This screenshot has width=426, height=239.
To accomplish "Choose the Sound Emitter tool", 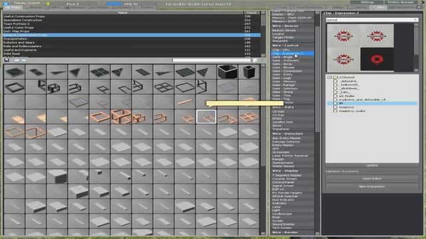I will [x=293, y=224].
